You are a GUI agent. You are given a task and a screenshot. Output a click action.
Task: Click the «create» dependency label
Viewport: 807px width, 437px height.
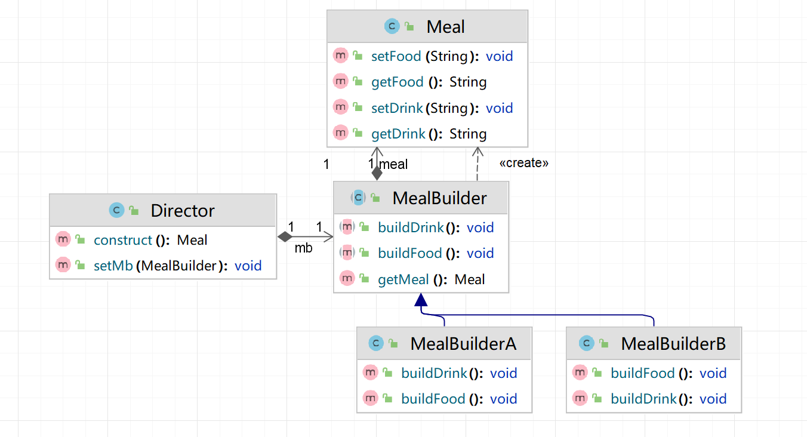coord(523,163)
